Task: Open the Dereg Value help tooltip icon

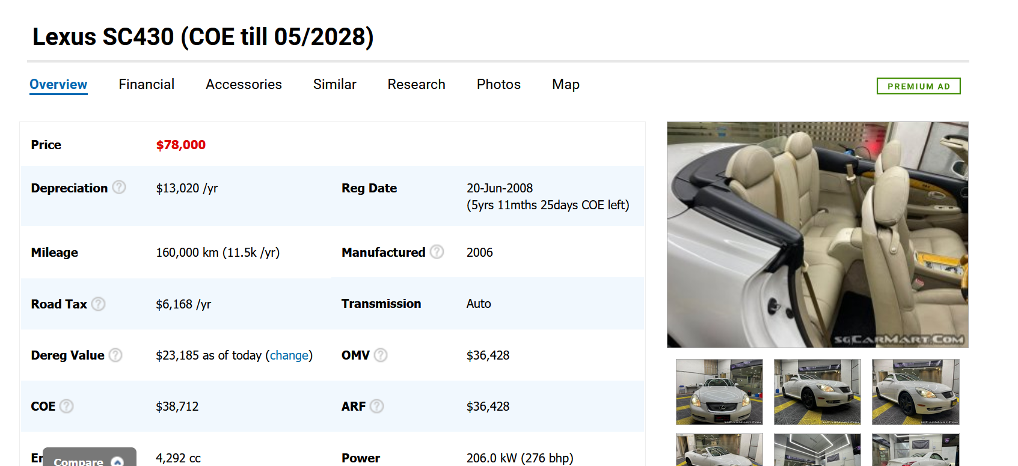Action: pyautogui.click(x=115, y=355)
